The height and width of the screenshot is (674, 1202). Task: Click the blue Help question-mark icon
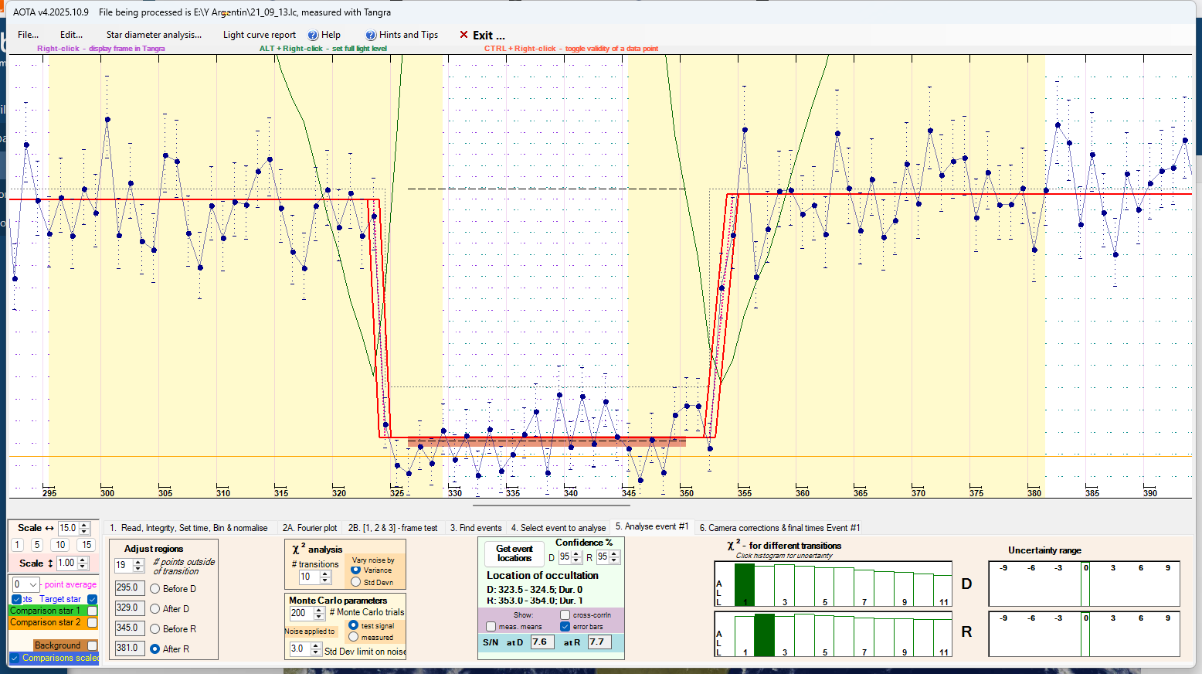313,35
